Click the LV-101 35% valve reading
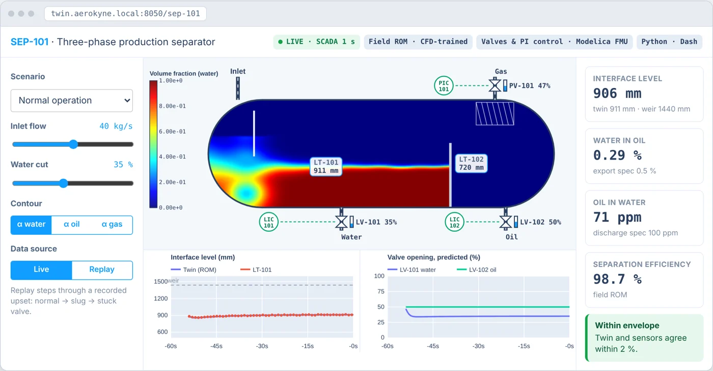 pyautogui.click(x=376, y=222)
